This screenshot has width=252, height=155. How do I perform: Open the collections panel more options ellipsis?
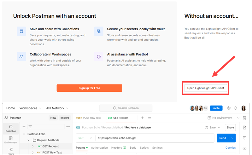point(68,127)
